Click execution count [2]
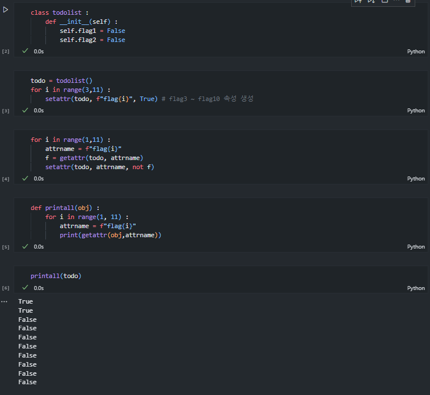 [6, 51]
